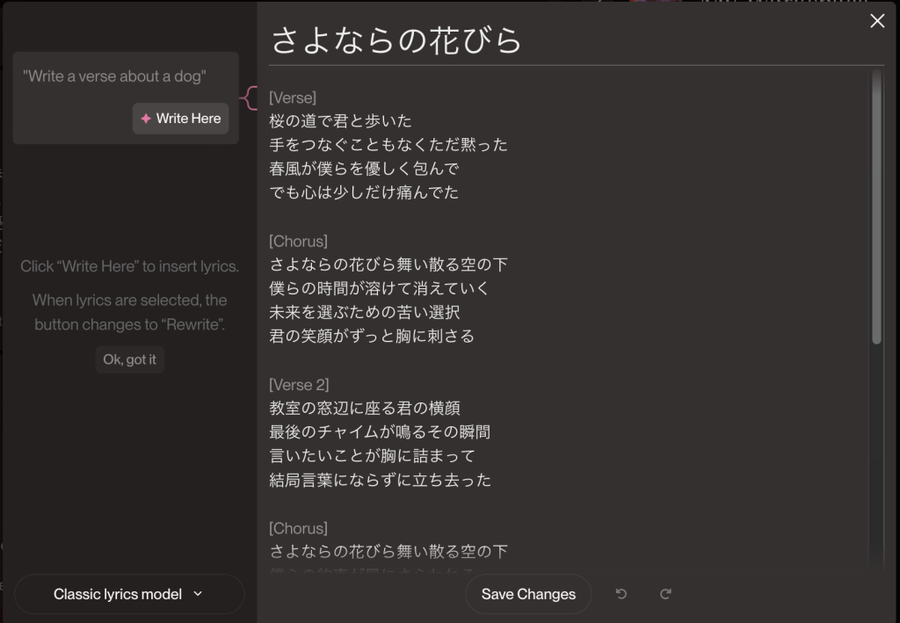900x623 pixels.
Task: Click the lyric line 春風が僕らを優しく包んで
Action: (364, 168)
